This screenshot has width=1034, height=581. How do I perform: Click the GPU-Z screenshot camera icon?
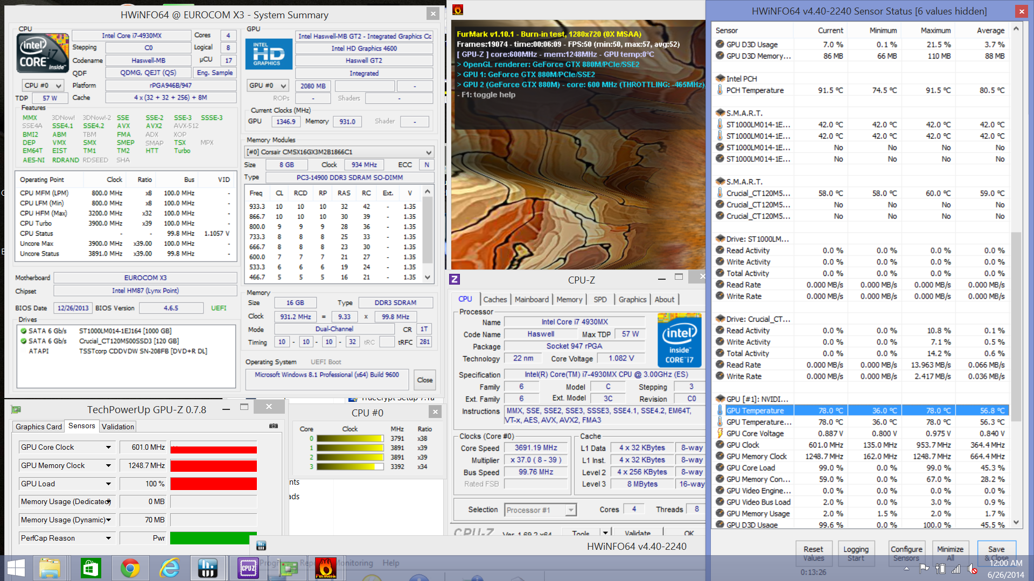click(x=274, y=426)
